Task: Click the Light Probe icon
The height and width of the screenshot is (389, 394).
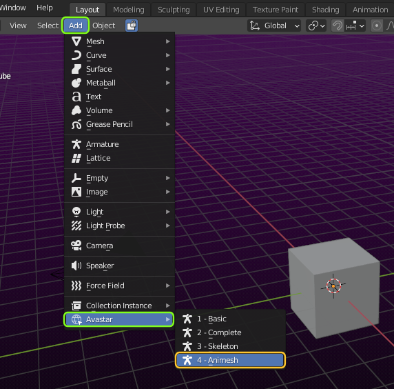Action: (76, 226)
